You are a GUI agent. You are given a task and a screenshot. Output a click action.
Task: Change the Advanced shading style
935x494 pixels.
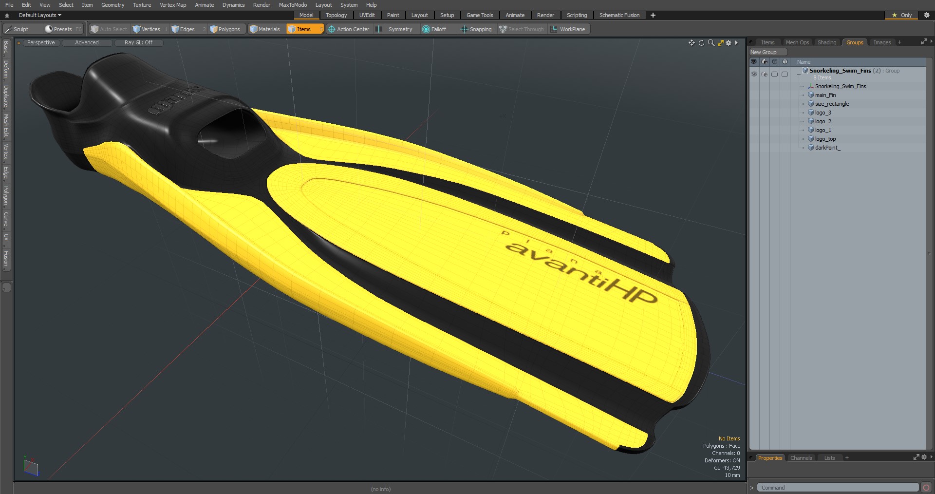point(87,43)
